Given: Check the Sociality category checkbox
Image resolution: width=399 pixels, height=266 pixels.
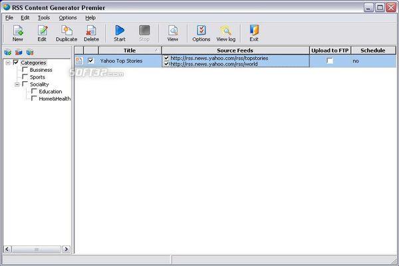Looking at the screenshot, I should [25, 84].
